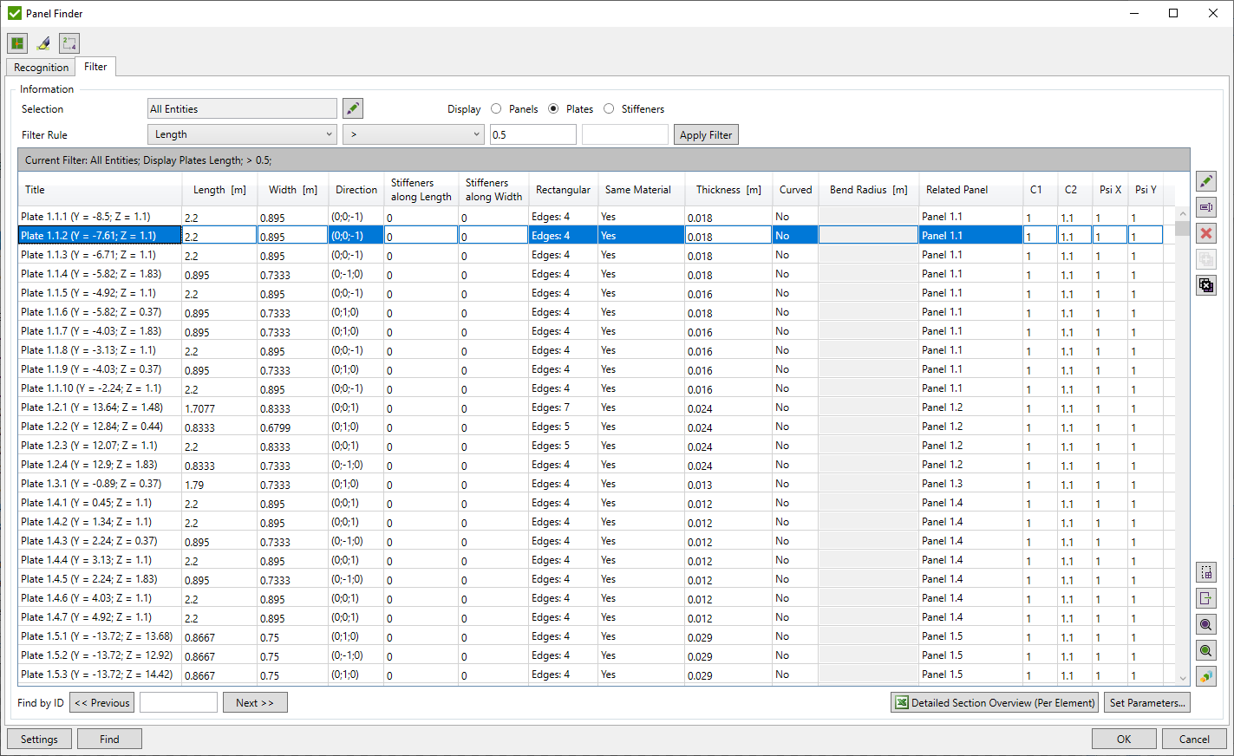Click the red X delete icon on the right side
1234x756 pixels.
coord(1206,232)
